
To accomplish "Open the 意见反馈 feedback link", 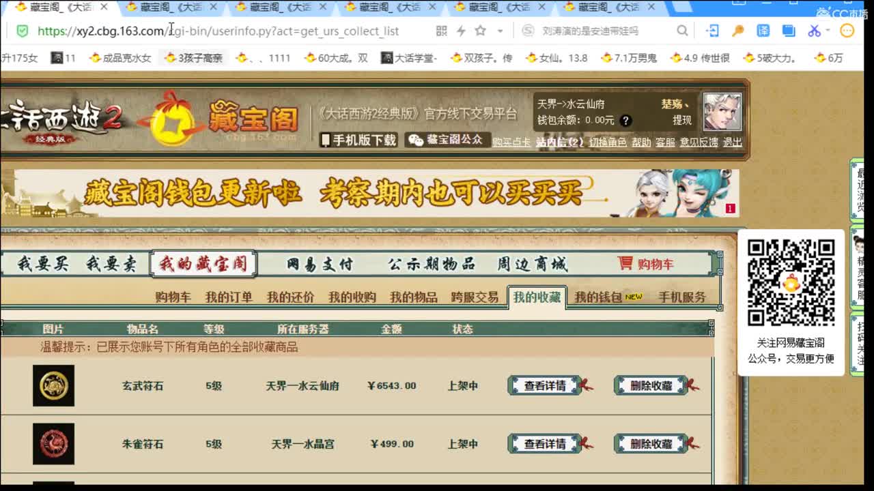I will pos(699,142).
